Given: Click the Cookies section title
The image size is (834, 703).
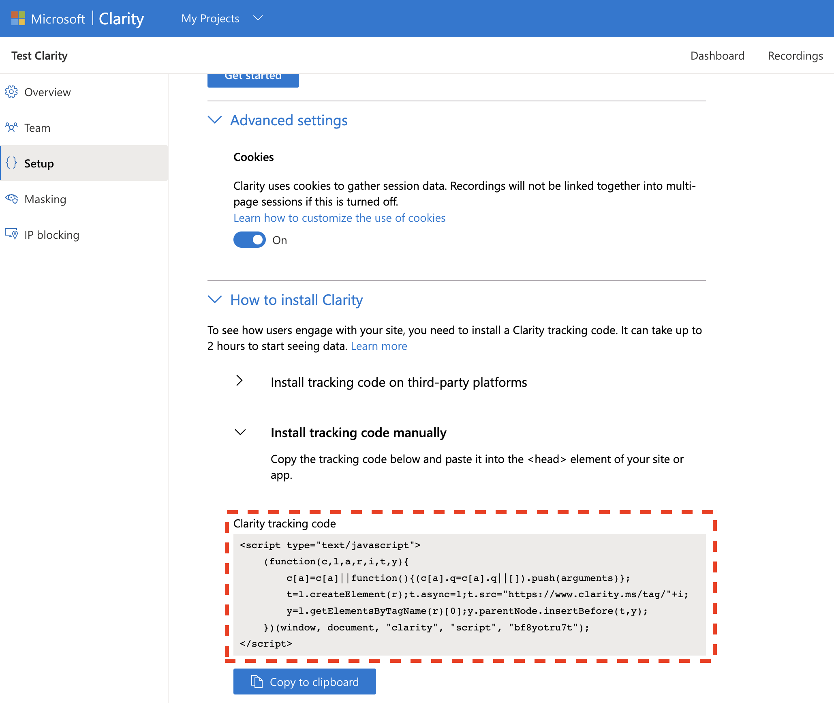Looking at the screenshot, I should point(254,157).
